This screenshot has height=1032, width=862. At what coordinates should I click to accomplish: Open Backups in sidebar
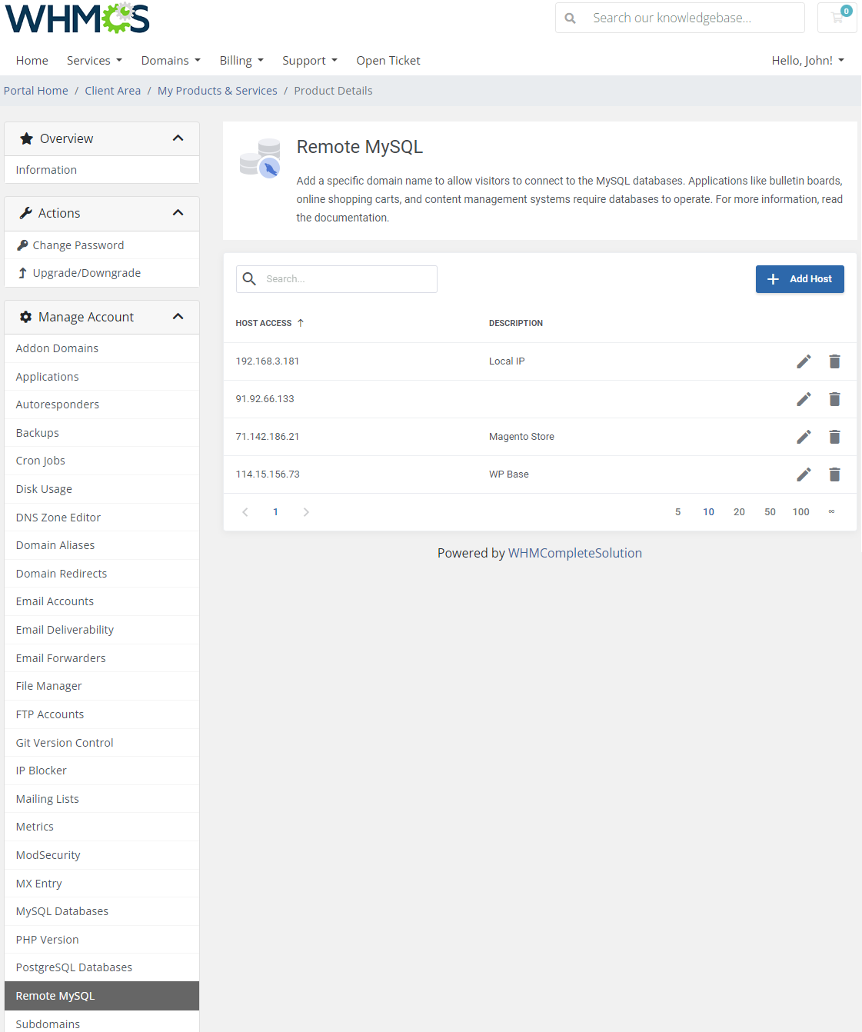[102, 433]
